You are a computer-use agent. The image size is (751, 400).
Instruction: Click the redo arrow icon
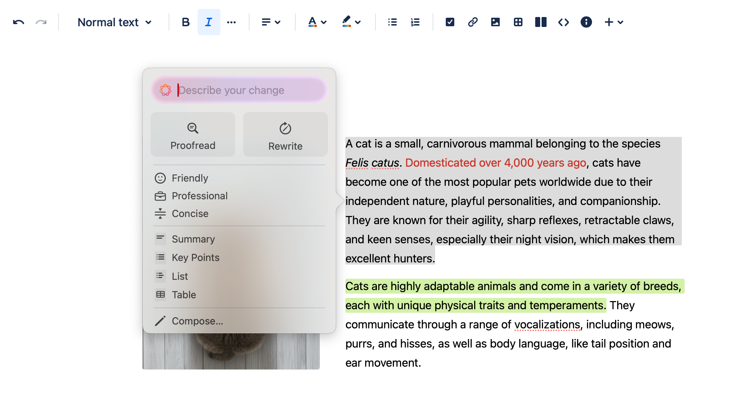pyautogui.click(x=41, y=22)
